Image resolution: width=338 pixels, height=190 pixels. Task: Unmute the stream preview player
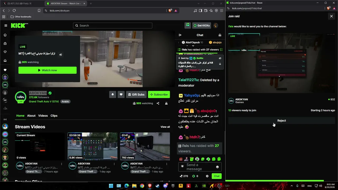pos(61,55)
